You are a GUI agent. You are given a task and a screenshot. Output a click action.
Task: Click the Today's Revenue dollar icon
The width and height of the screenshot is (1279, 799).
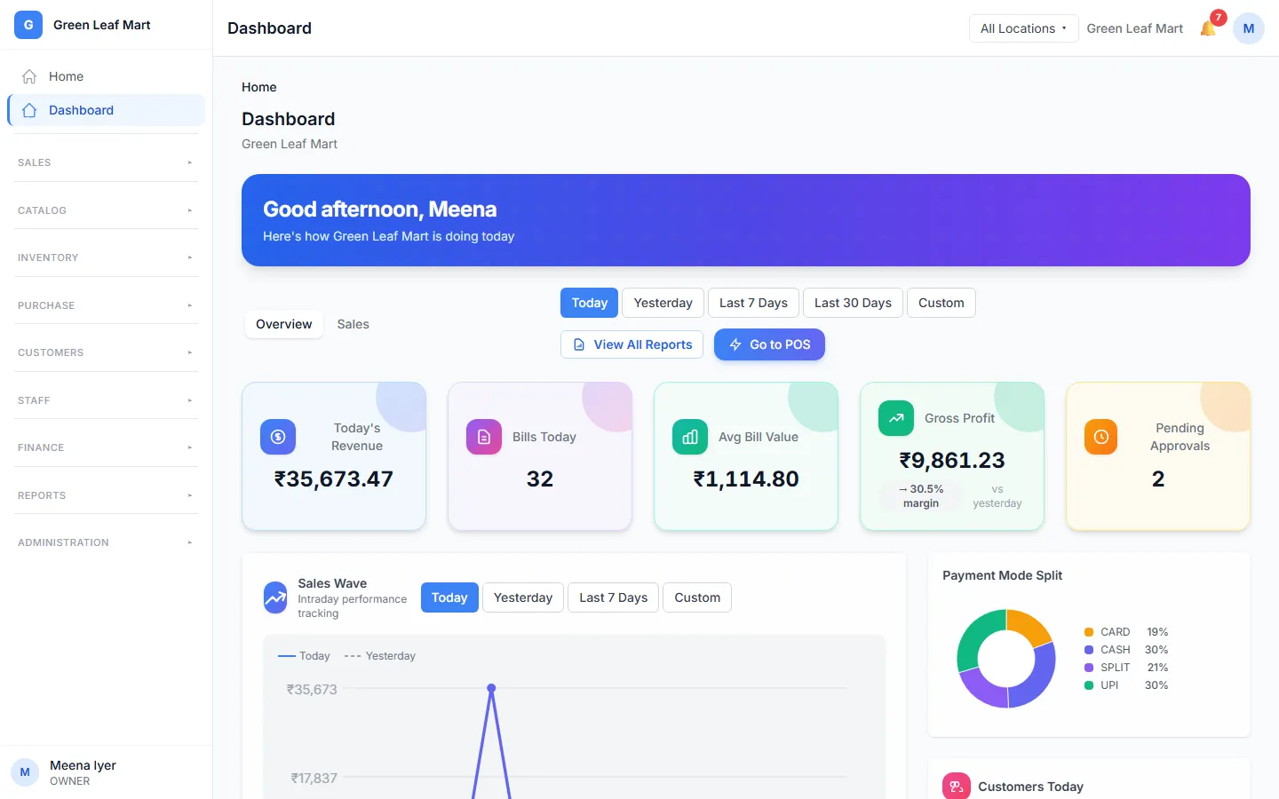point(278,437)
